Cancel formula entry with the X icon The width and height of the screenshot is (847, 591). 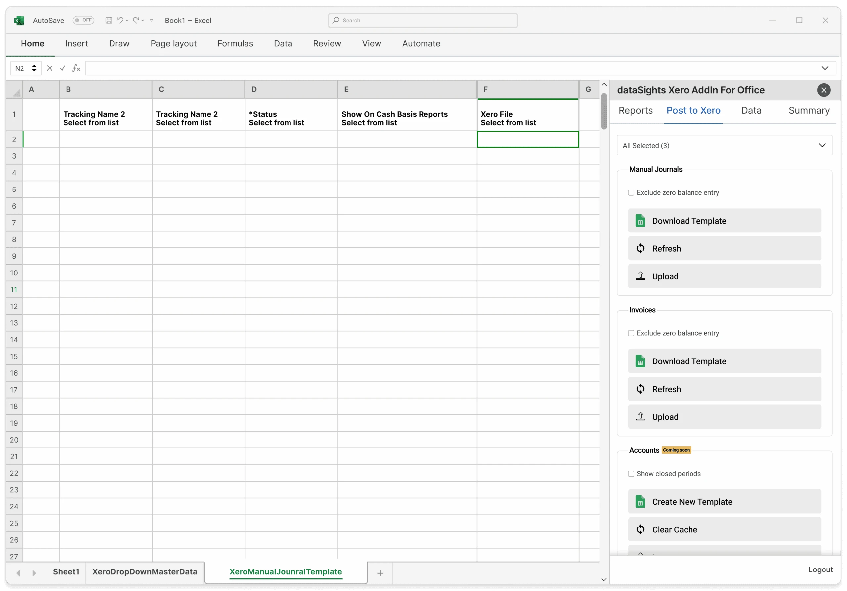pyautogui.click(x=49, y=68)
